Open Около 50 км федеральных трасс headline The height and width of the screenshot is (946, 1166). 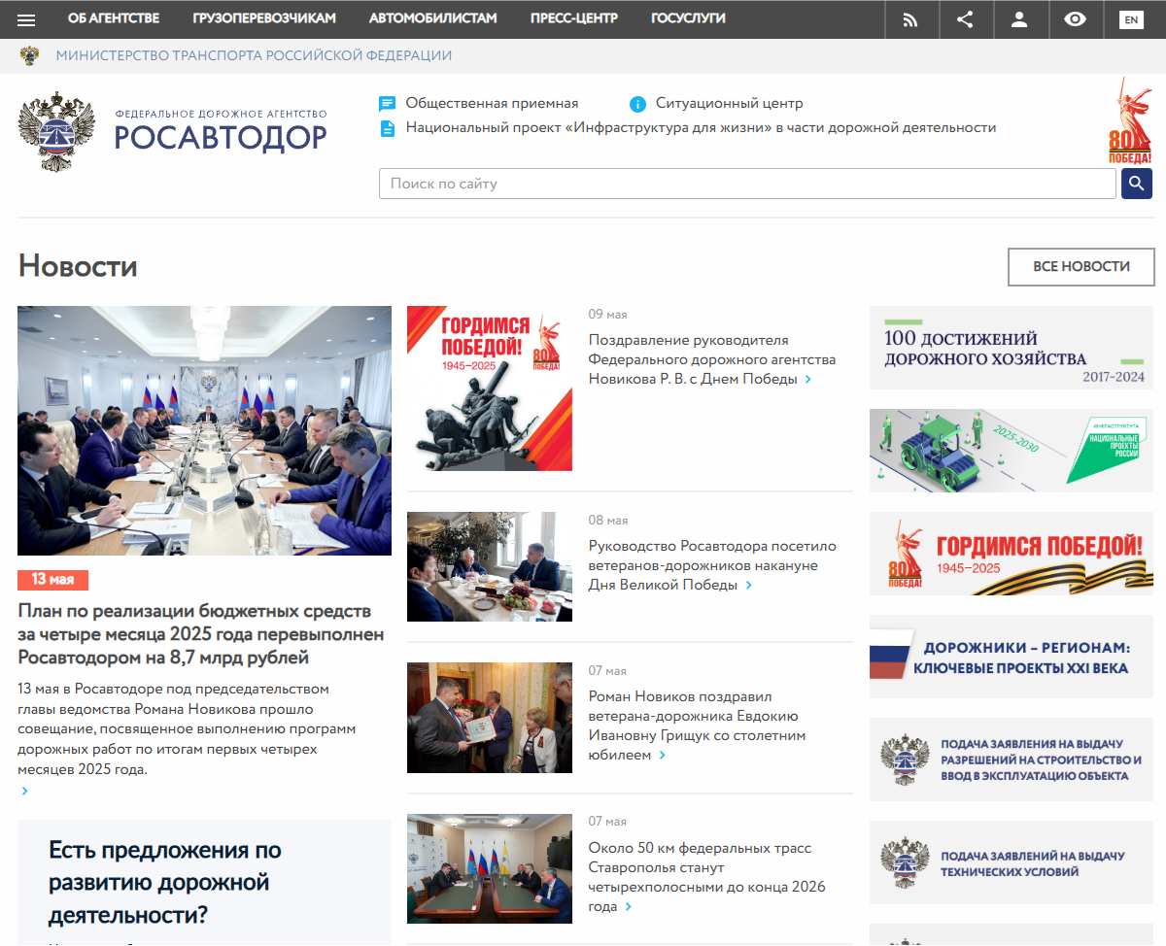(x=707, y=877)
